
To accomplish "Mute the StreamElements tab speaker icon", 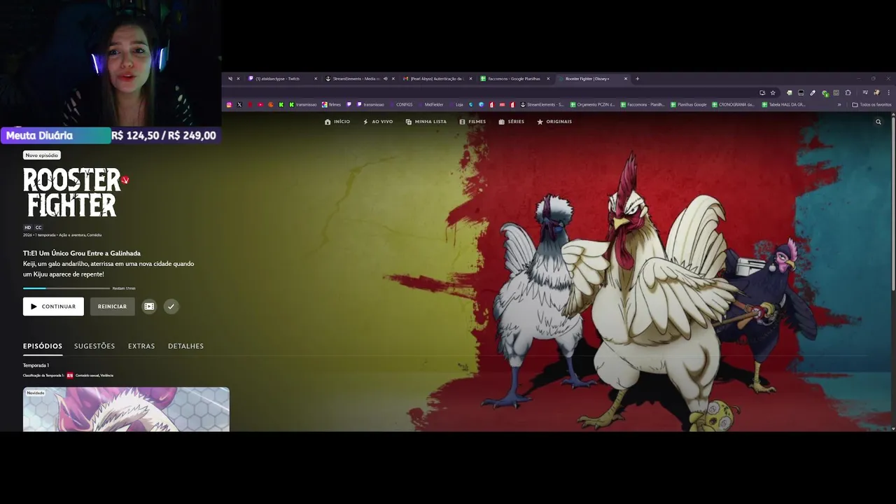I will coord(386,79).
